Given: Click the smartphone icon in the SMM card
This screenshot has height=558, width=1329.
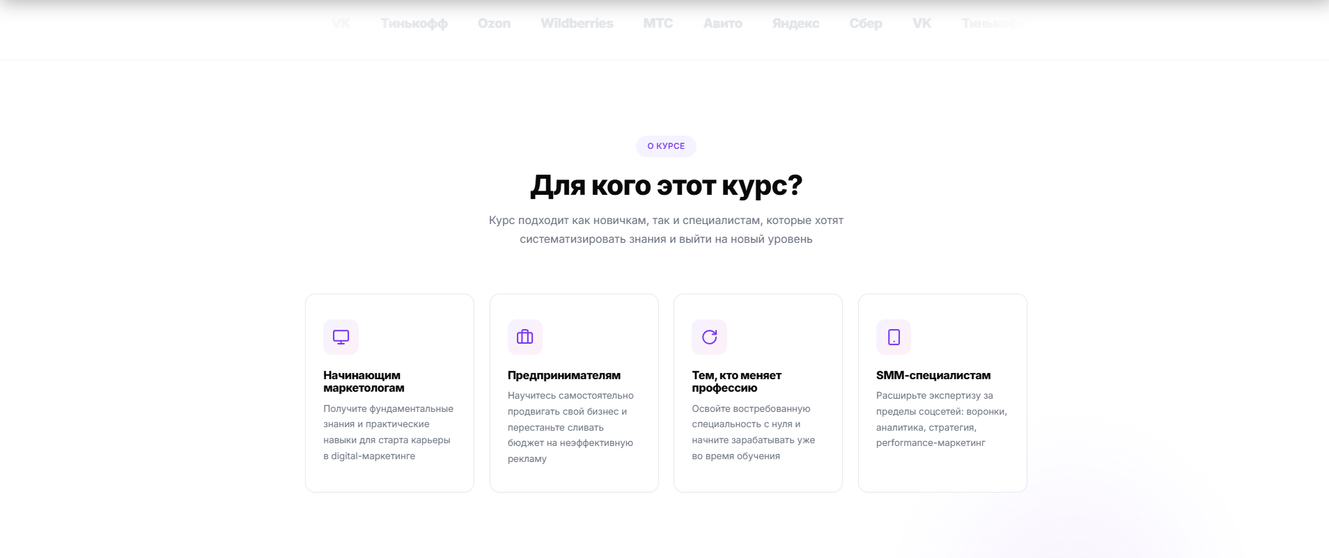Looking at the screenshot, I should [x=894, y=337].
